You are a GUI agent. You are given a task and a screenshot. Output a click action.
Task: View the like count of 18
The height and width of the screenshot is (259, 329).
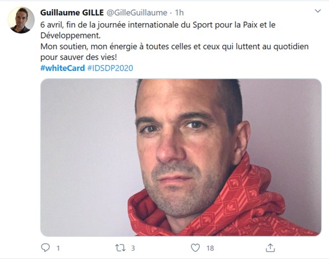pyautogui.click(x=210, y=249)
